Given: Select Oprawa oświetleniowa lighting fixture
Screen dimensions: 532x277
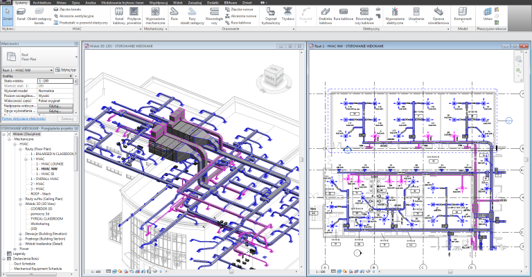Looking at the screenshot, I should tap(438, 17).
